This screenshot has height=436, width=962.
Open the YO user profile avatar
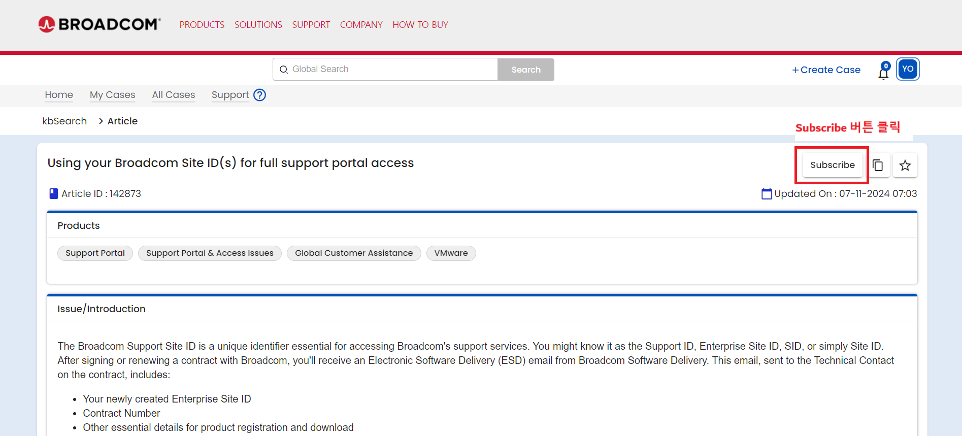point(908,70)
